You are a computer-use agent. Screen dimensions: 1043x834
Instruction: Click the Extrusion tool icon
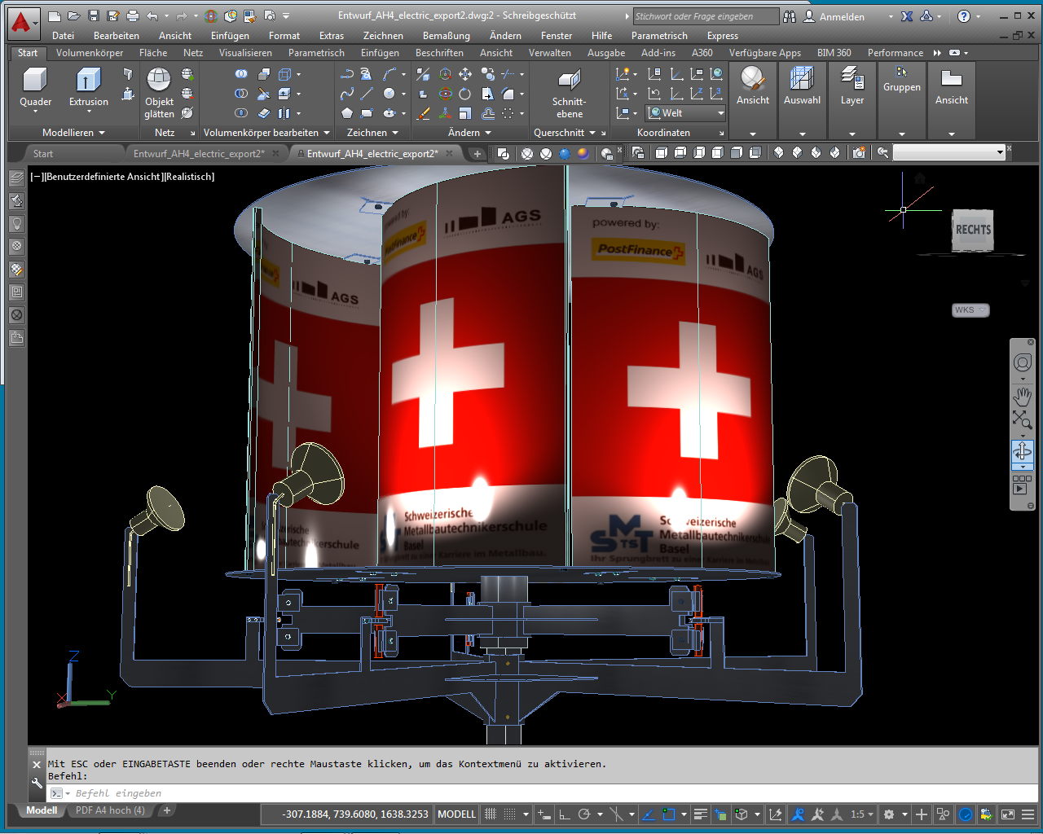click(88, 80)
